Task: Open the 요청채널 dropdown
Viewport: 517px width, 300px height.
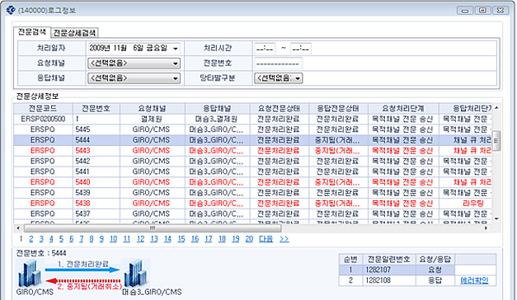Action: click(x=134, y=63)
